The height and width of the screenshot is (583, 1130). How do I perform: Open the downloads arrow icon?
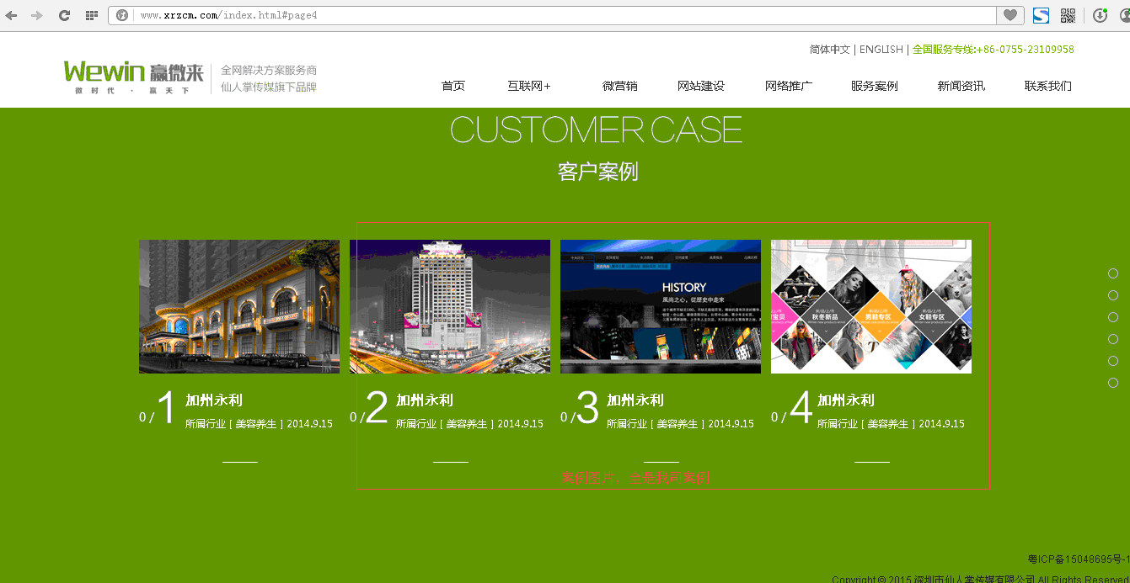1100,15
